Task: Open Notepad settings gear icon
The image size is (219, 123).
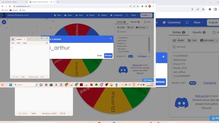Action: [x=47, y=43]
